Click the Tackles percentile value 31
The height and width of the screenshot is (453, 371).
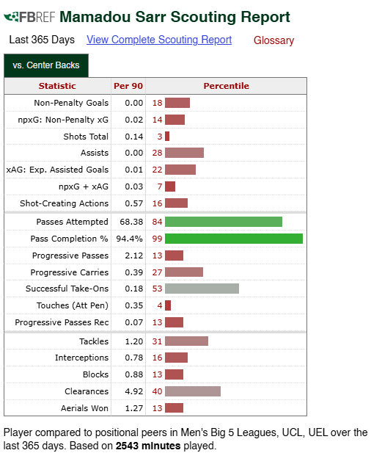157,341
